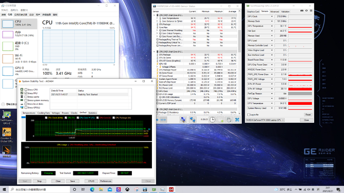Expand Core Temperatures row in HWiNFO
The image size is (344, 193).
point(157,18)
